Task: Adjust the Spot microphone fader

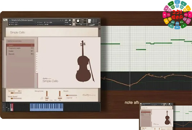Action: [47, 93]
